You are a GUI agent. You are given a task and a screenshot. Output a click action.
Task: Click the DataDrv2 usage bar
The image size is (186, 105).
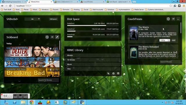click(93, 31)
